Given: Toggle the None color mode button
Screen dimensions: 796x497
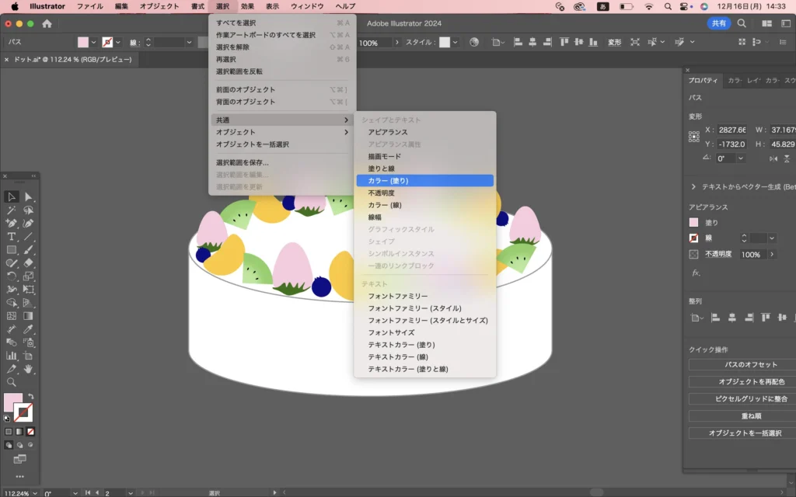Looking at the screenshot, I should tap(30, 431).
